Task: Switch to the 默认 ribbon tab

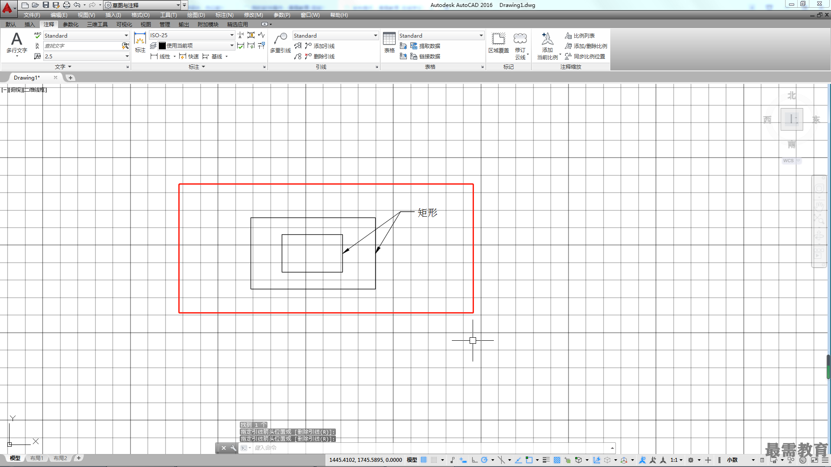Action: [11, 24]
